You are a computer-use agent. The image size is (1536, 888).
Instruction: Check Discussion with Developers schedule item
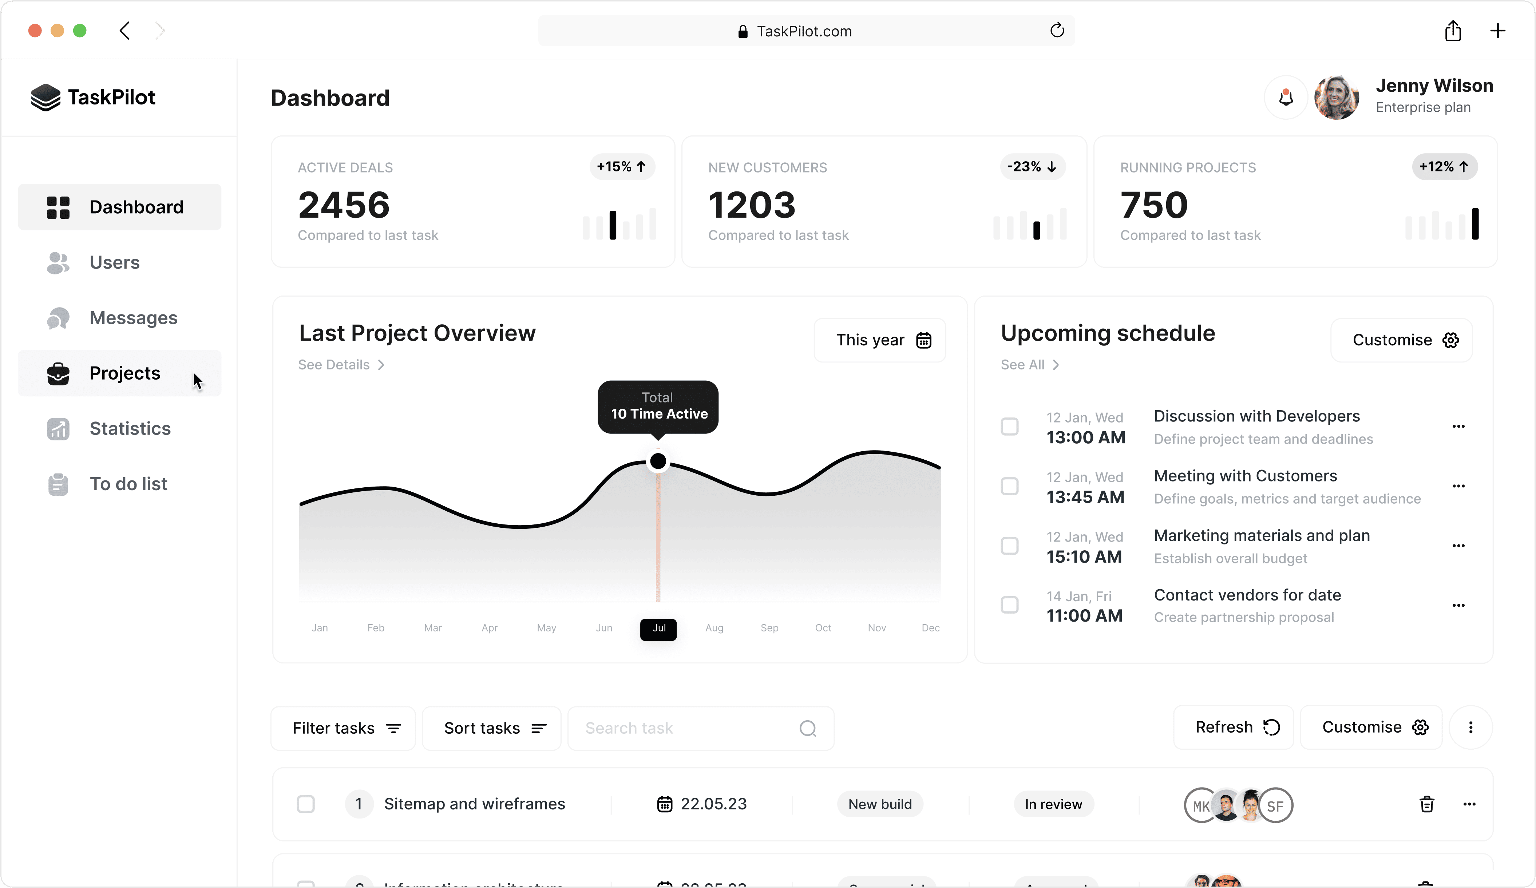click(1010, 427)
